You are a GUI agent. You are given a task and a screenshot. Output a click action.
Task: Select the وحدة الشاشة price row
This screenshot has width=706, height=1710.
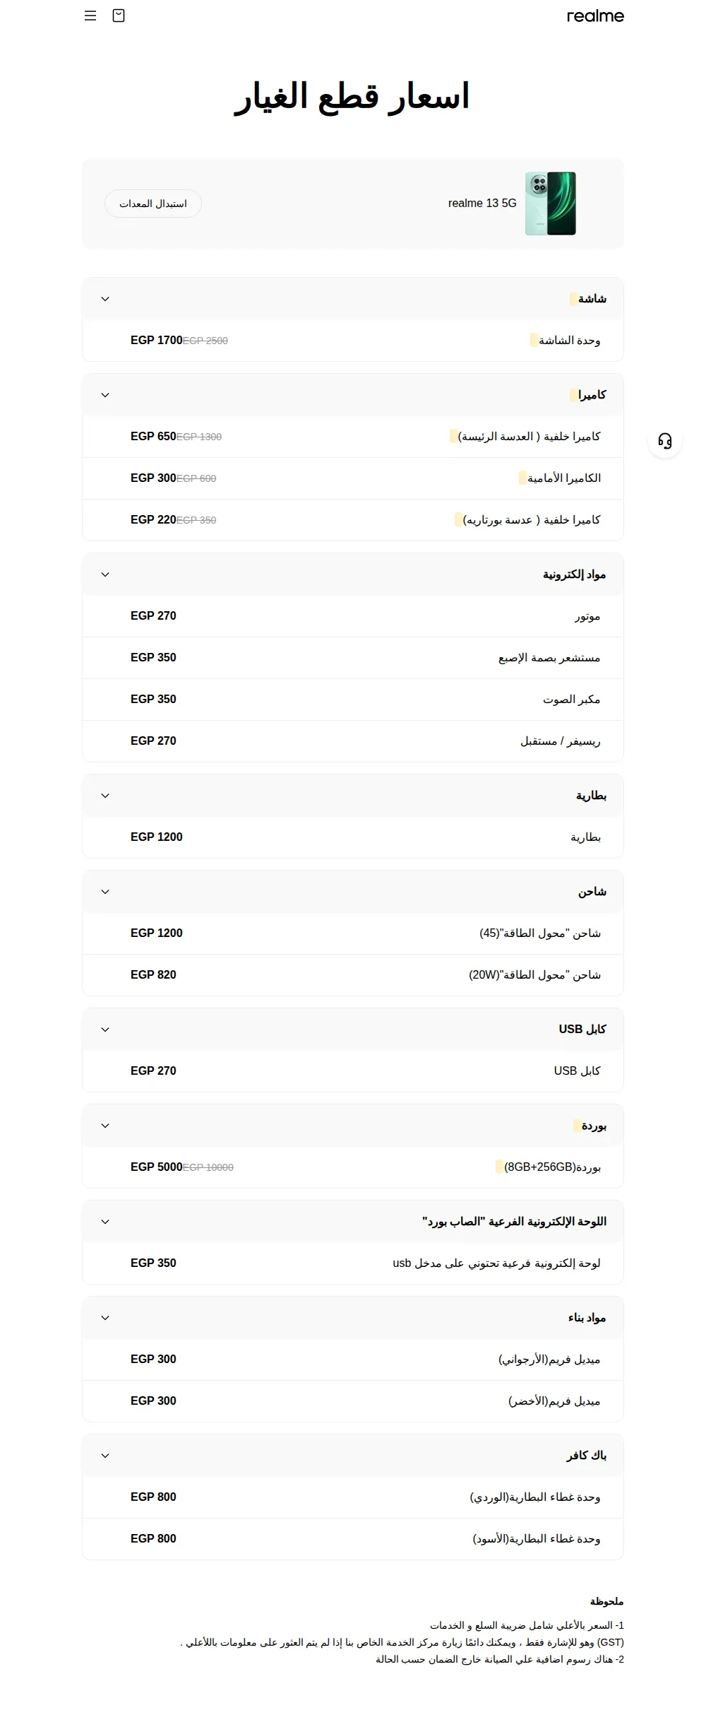353,341
